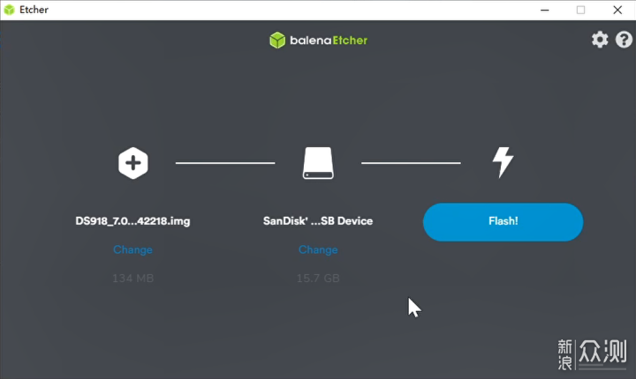
Task: Minimize the Etcher window
Action: click(545, 10)
